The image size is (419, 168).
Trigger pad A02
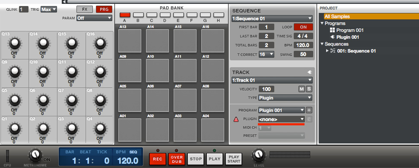pos(157,130)
